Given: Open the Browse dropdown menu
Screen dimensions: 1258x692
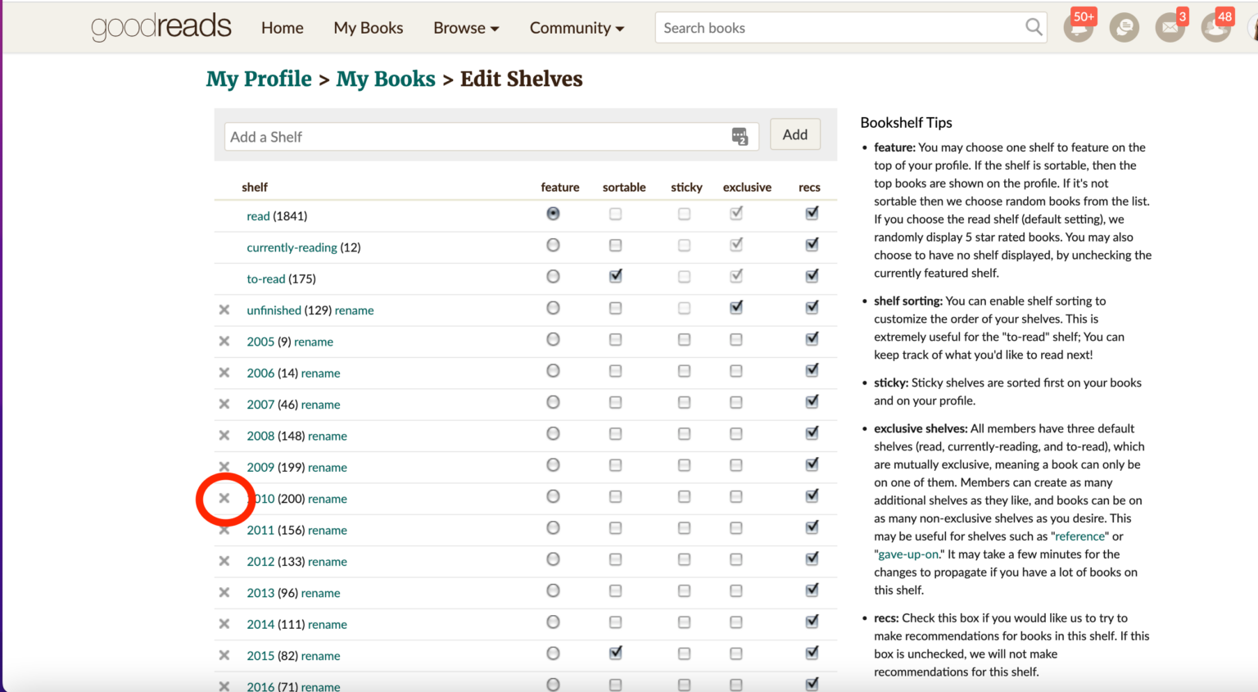Looking at the screenshot, I should click(465, 27).
